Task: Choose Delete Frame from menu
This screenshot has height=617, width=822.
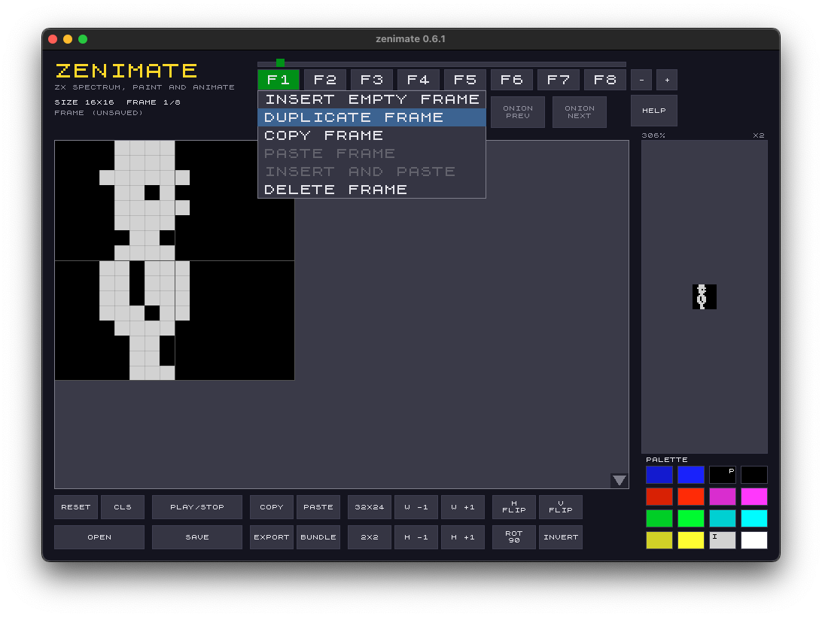Action: point(372,190)
